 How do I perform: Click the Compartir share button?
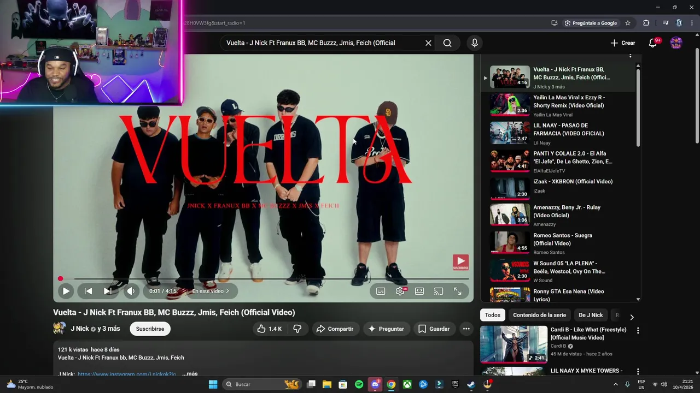(335, 329)
